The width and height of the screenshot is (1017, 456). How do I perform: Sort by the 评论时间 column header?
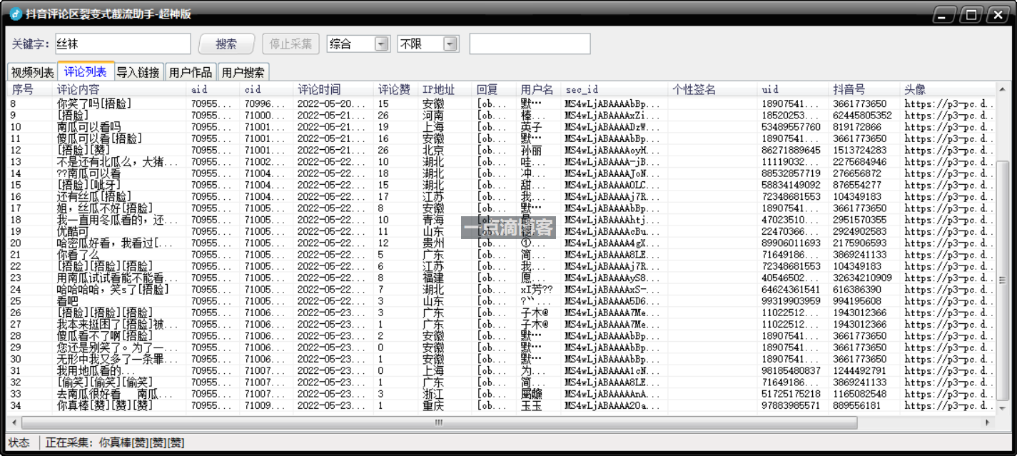pyautogui.click(x=333, y=90)
